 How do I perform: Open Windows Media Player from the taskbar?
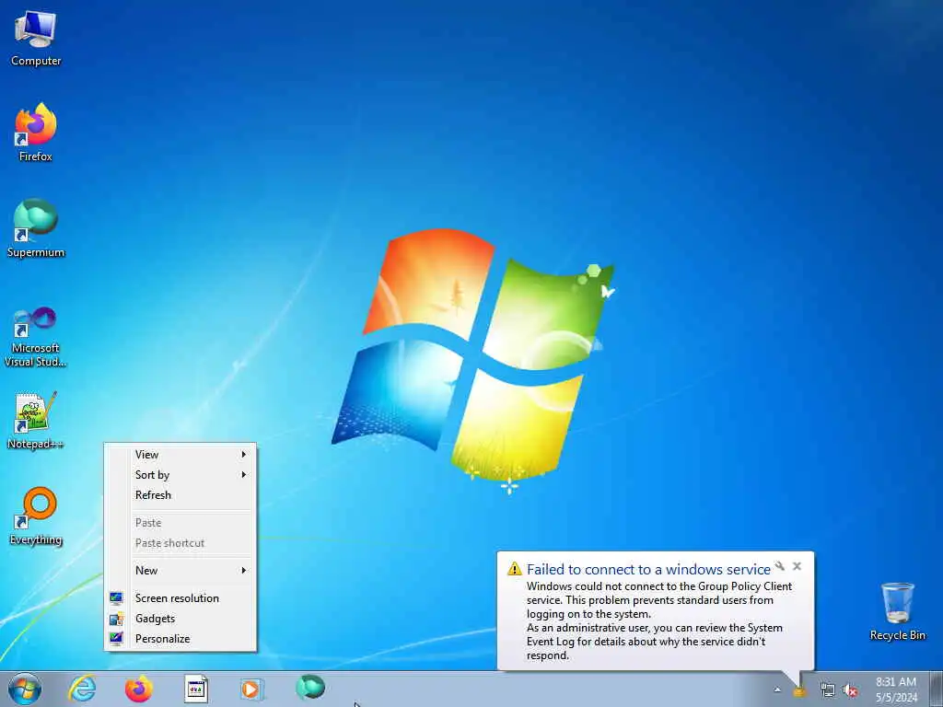click(251, 689)
